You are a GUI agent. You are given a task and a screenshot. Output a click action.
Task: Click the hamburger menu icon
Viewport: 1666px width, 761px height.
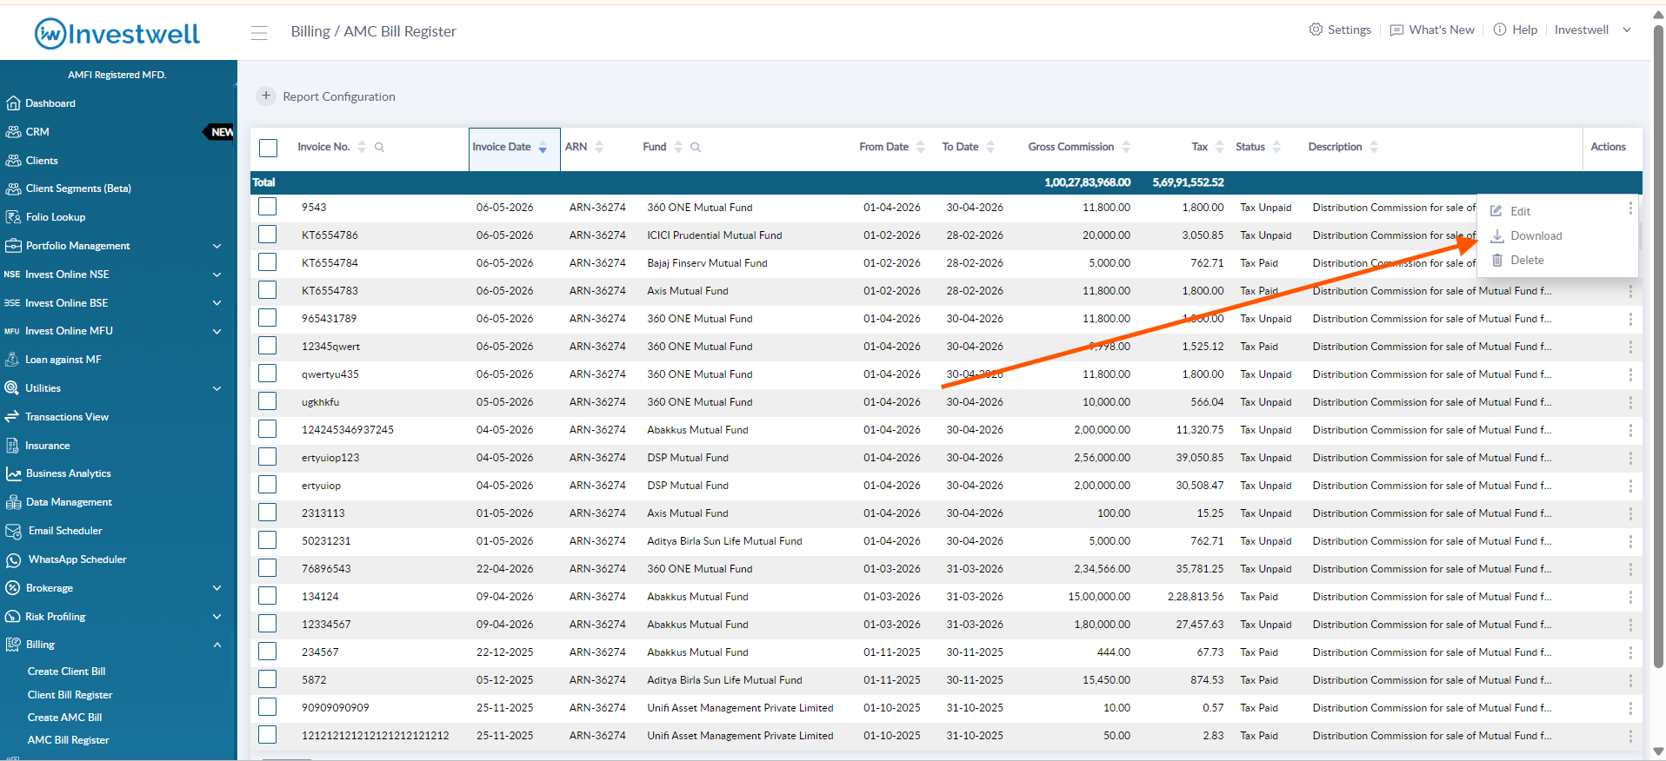[x=259, y=33]
